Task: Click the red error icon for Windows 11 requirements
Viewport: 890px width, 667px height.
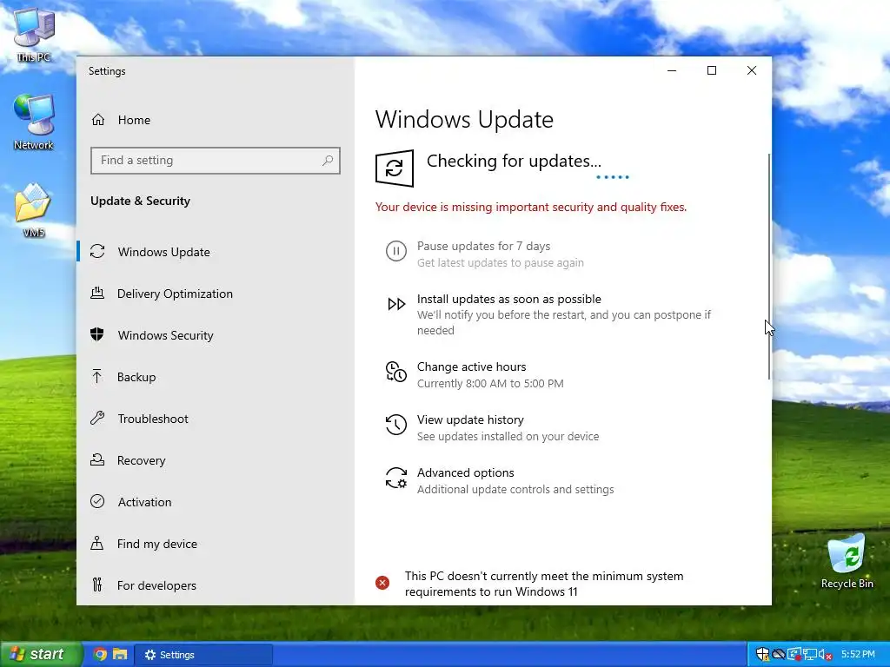Action: [382, 583]
